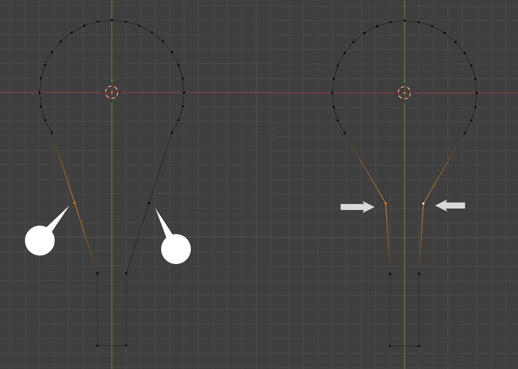Select bottom handle edge in right viewport
Screen dimensions: 518x369
click(404, 346)
